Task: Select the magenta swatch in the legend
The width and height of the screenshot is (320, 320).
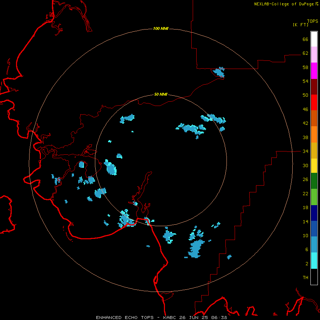Action: click(x=314, y=71)
